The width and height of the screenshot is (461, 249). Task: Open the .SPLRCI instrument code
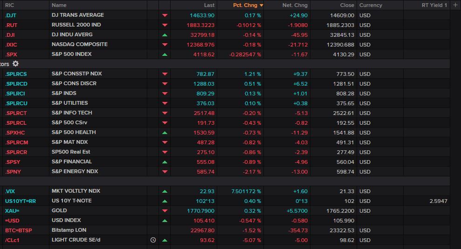(x=15, y=94)
